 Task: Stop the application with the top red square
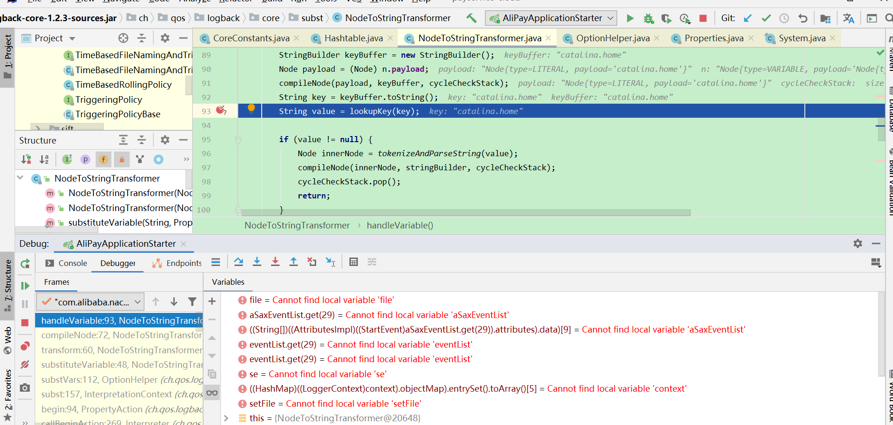click(x=703, y=18)
